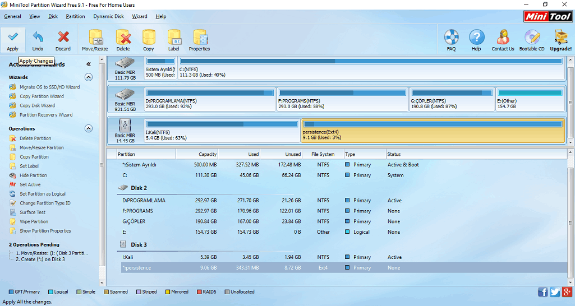The height and width of the screenshot is (306, 575).
Task: Undo the last operation
Action: tap(38, 40)
